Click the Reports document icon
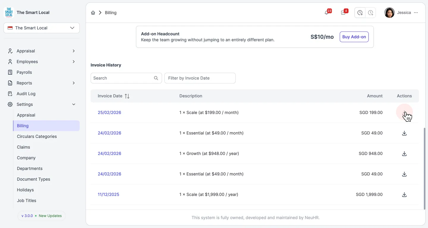 (10, 83)
